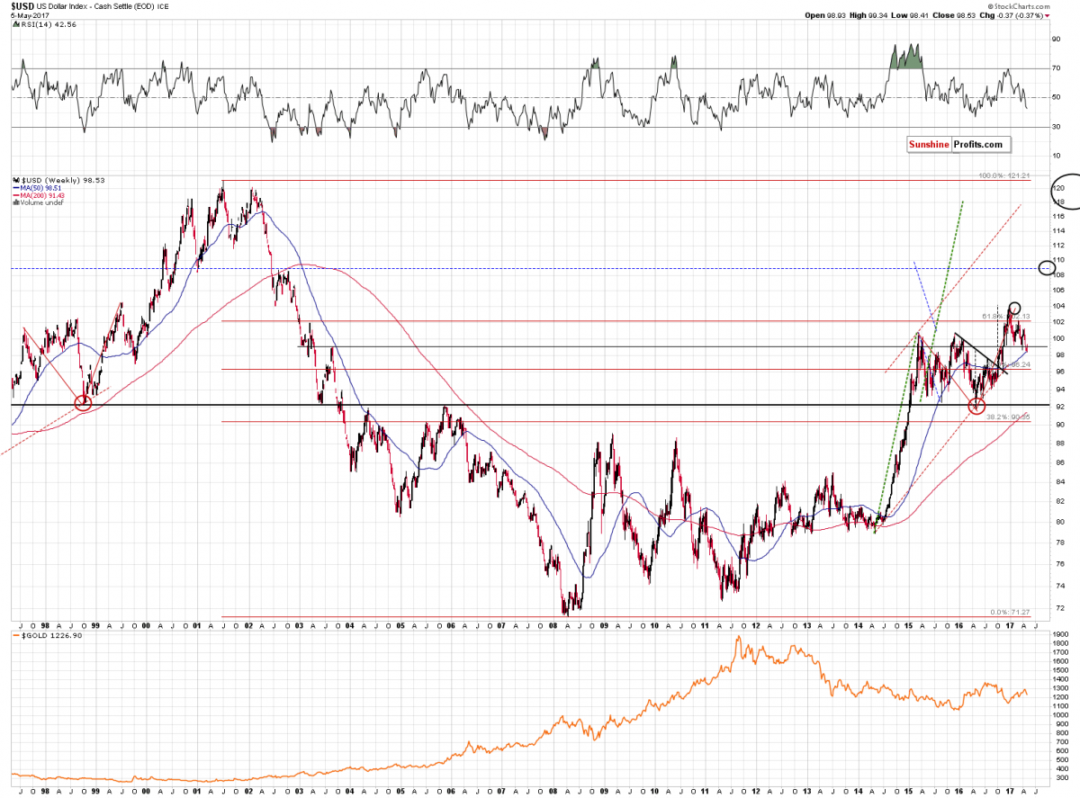Screen dimensions: 1080x798
Task: Click the shaded RSI overbought peak in 2015
Action: point(905,58)
